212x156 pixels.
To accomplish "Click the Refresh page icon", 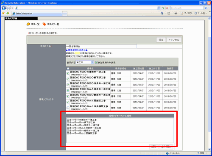I will pyautogui.click(x=163, y=8).
